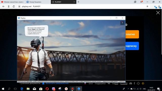This screenshot has height=91, width=162.
Task: Bookmark this page with the bookmark icon
Action: (x=147, y=6)
